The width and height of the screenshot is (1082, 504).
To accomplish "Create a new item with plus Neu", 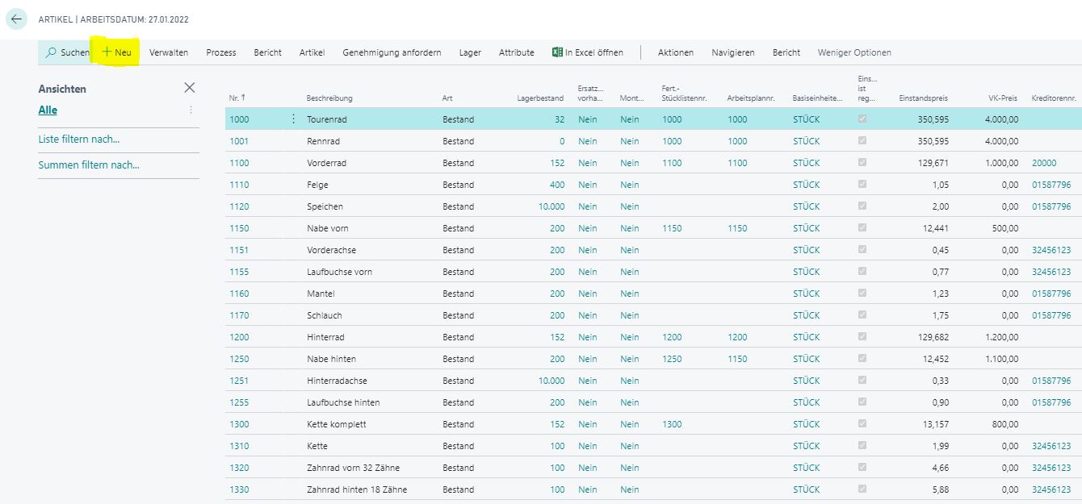I will coord(116,52).
